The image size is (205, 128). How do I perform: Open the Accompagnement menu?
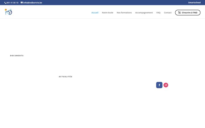(144, 13)
